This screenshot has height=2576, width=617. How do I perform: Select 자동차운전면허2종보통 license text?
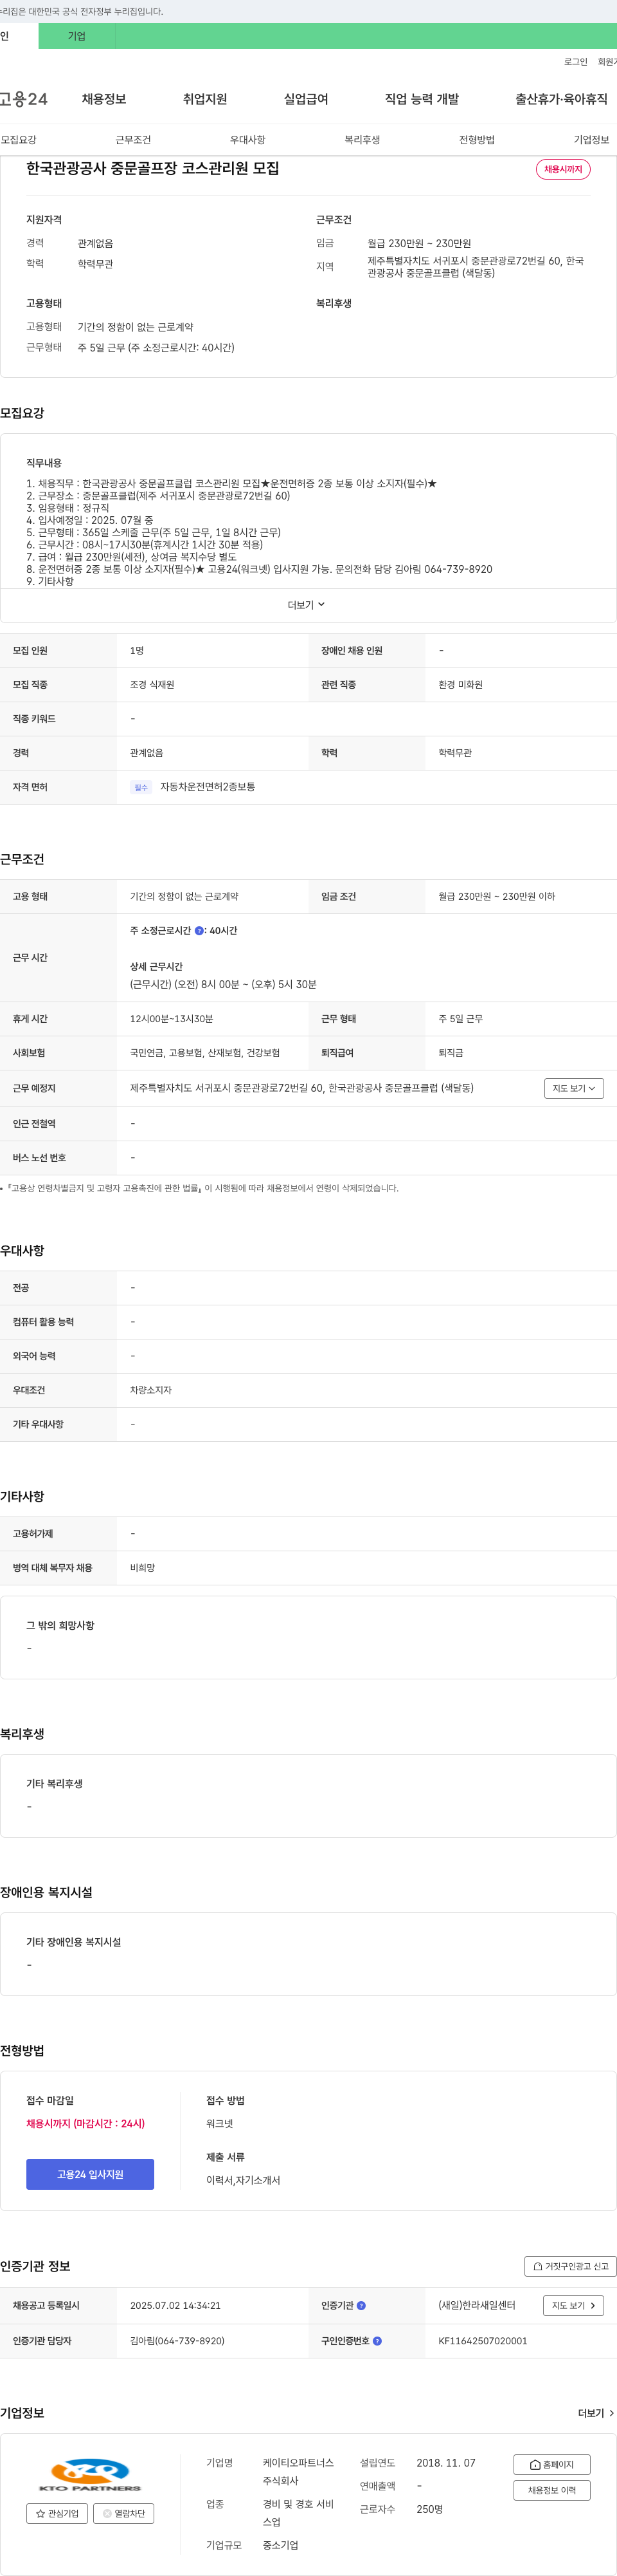pyautogui.click(x=208, y=787)
